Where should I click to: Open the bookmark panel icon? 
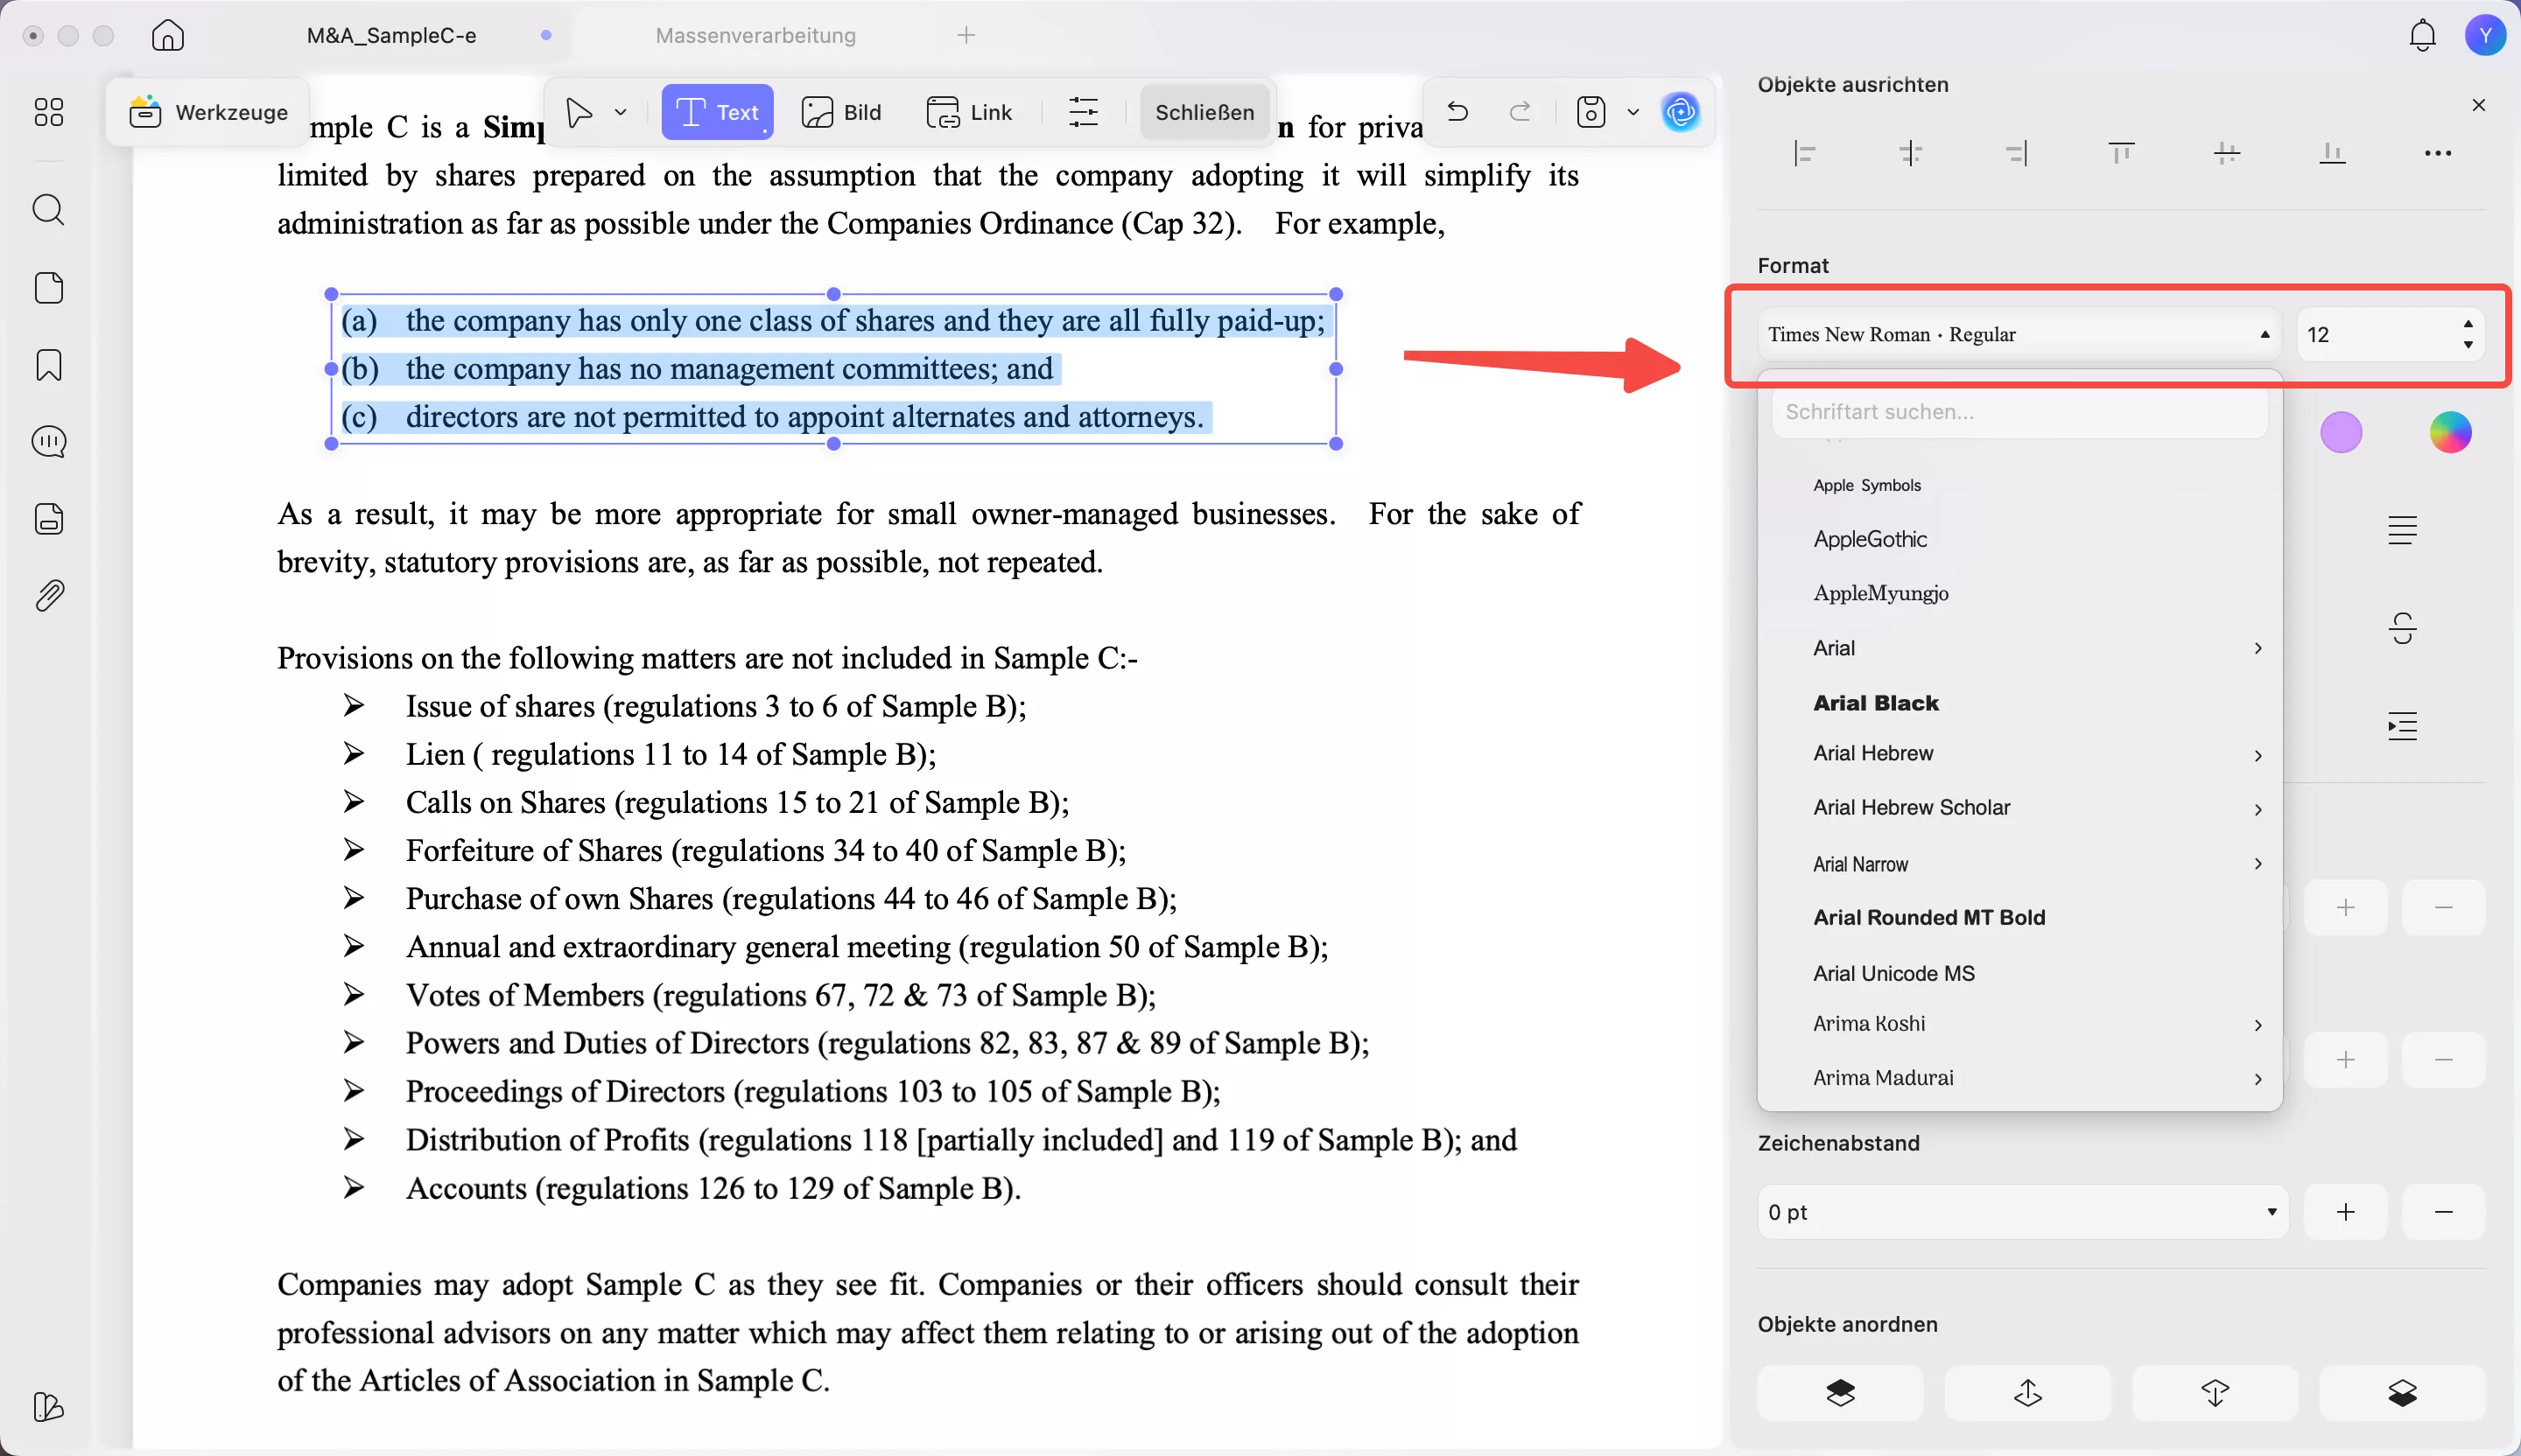tap(48, 365)
